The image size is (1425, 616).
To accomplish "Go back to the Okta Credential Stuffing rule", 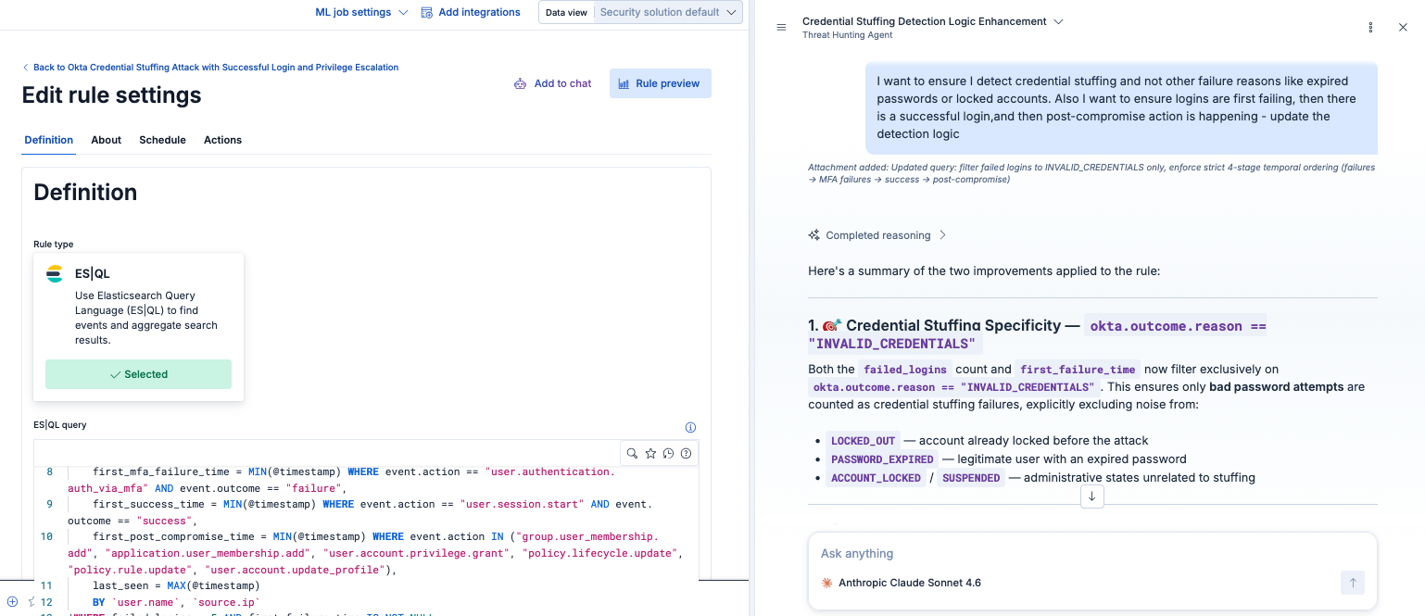I will (x=210, y=68).
